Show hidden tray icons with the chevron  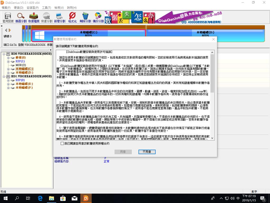(221, 198)
